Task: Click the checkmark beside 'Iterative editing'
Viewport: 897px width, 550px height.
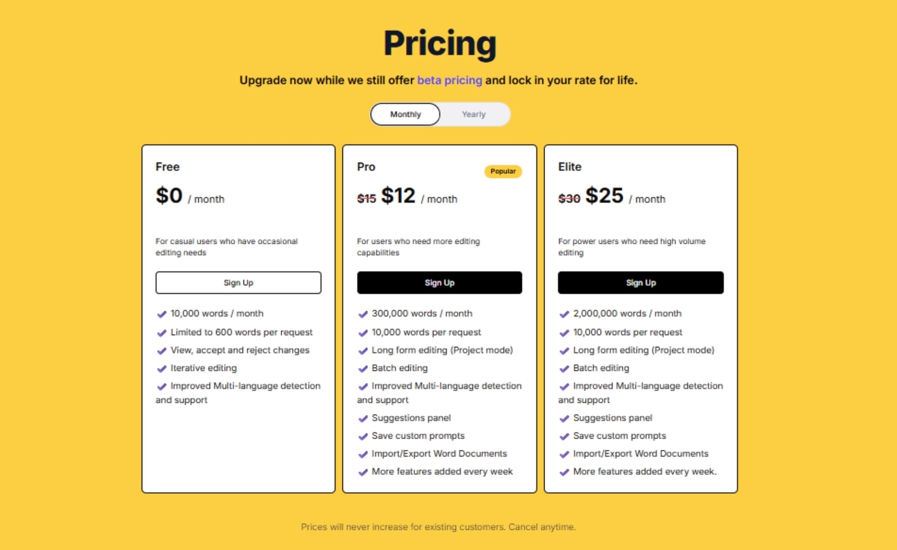Action: click(x=161, y=368)
